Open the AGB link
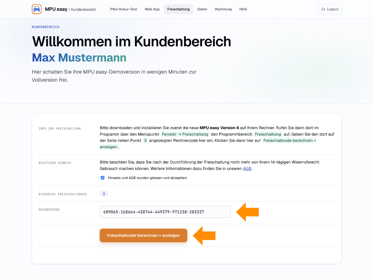 [x=247, y=169]
